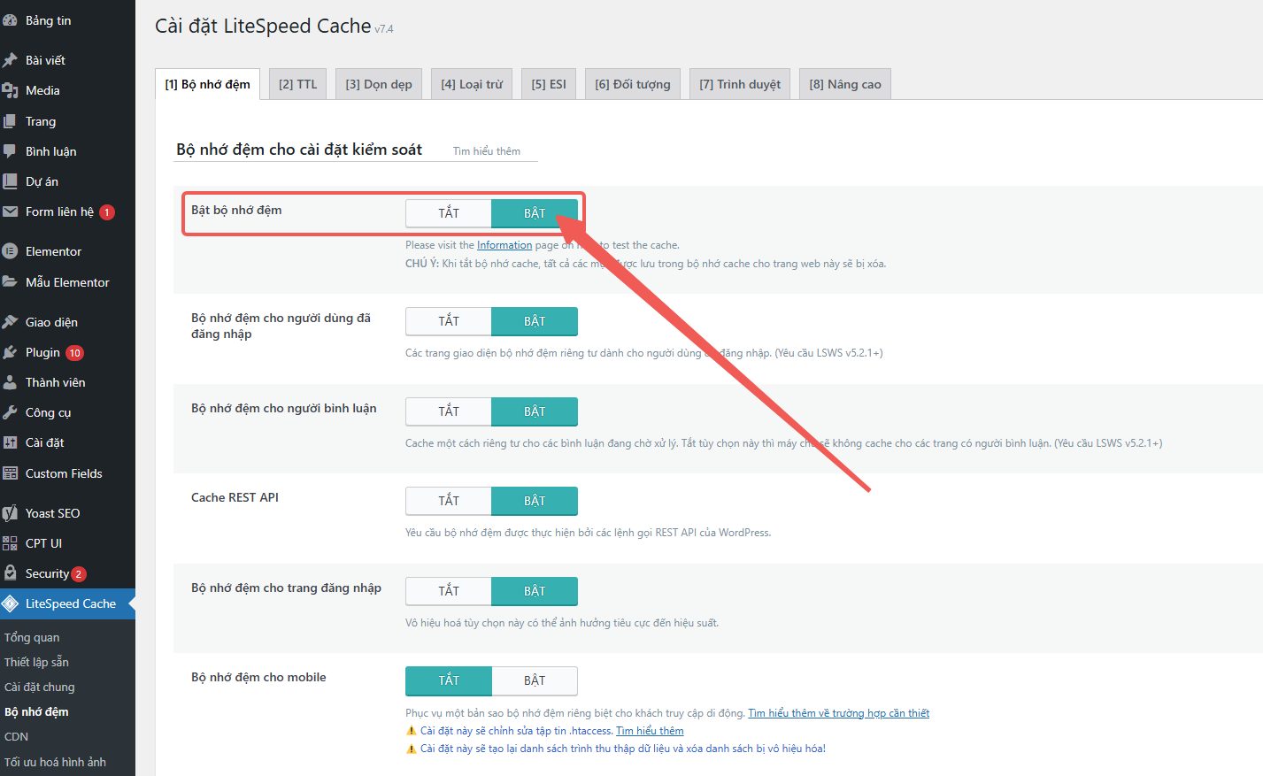This screenshot has height=776, width=1263.
Task: Open the [8] Nâng cao tab
Action: tap(844, 84)
